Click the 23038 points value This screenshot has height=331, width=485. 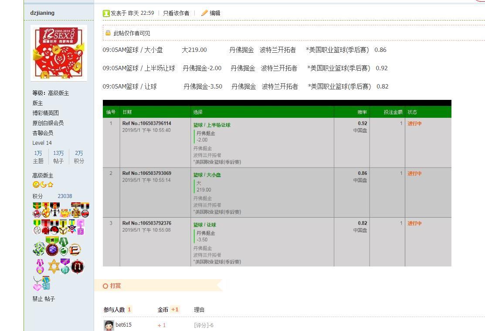(64, 196)
